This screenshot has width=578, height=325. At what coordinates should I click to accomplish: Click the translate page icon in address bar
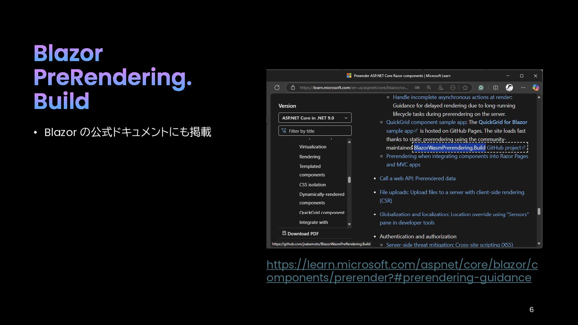pyautogui.click(x=417, y=88)
